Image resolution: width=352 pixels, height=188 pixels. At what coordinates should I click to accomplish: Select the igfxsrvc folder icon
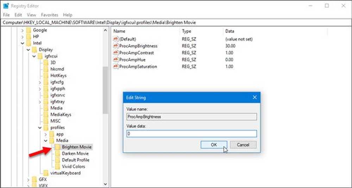tap(46, 95)
